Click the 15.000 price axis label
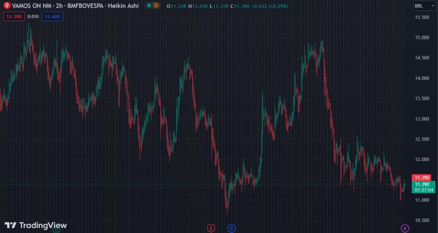The image size is (438, 233). point(422,38)
